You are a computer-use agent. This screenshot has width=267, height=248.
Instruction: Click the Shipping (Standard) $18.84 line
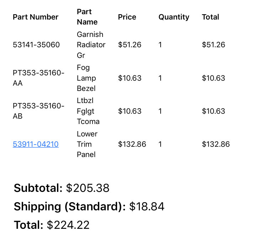tap(89, 206)
